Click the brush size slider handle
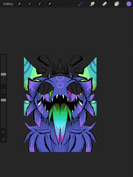This screenshot has width=133, height=177. coord(3,74)
